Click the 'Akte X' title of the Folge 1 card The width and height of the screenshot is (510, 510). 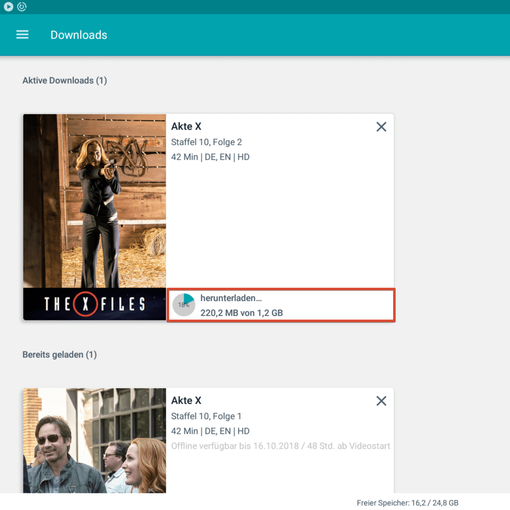pyautogui.click(x=186, y=400)
